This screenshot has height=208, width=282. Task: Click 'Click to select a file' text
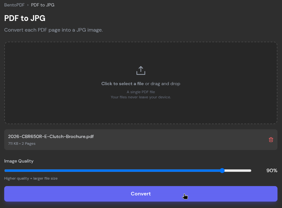pyautogui.click(x=123, y=84)
